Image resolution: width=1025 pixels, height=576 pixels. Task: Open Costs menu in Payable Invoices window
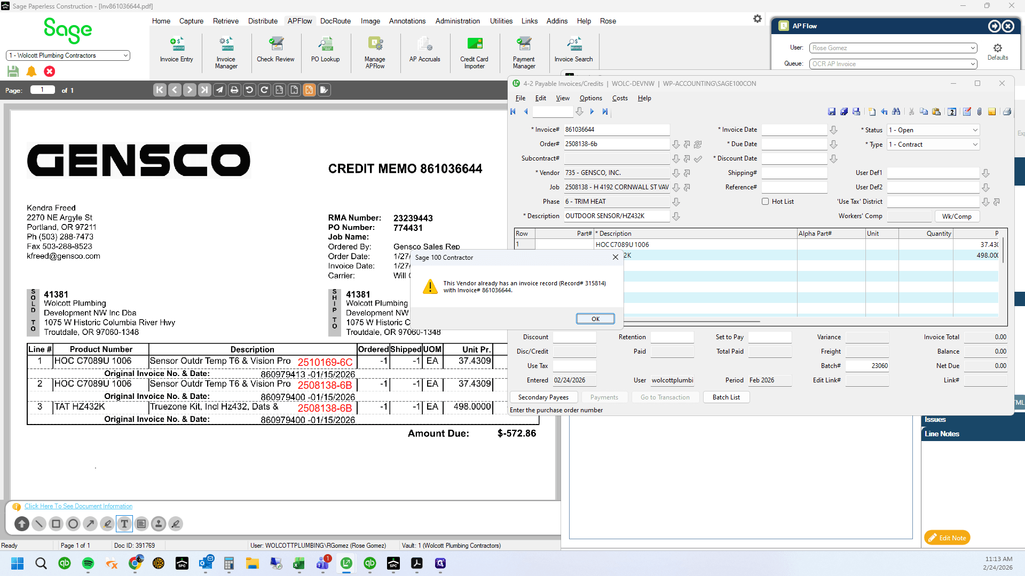pyautogui.click(x=620, y=98)
